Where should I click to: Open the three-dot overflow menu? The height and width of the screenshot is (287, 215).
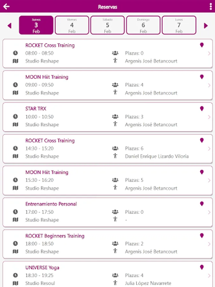point(211,7)
